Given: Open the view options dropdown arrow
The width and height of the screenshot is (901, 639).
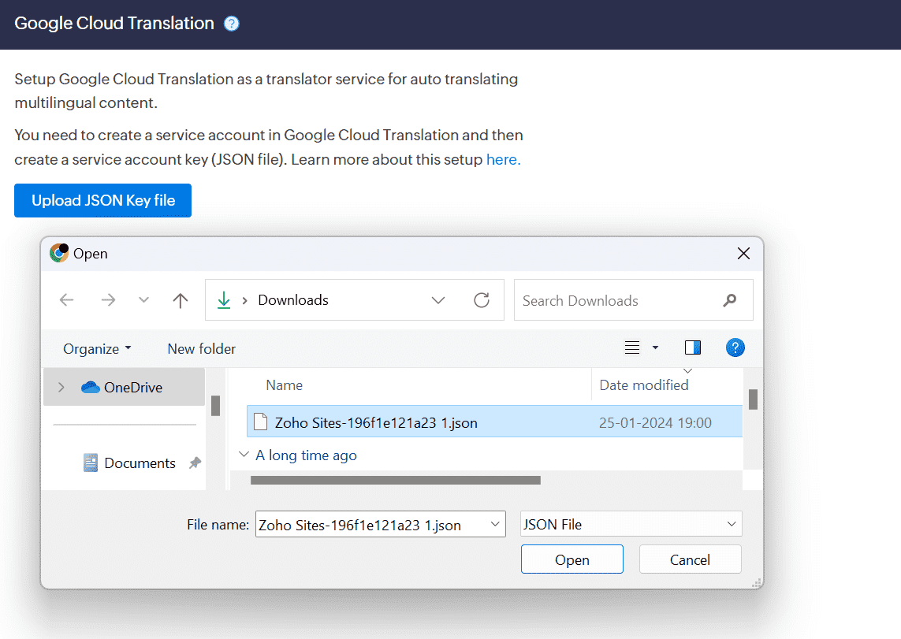Looking at the screenshot, I should tap(655, 347).
